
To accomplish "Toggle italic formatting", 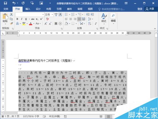I will [21, 19].
